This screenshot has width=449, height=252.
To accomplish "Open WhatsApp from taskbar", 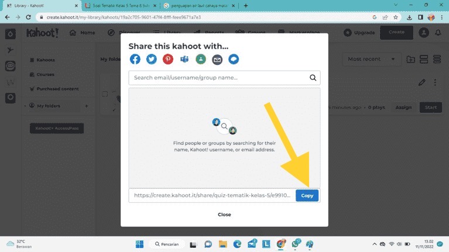I will (296, 244).
